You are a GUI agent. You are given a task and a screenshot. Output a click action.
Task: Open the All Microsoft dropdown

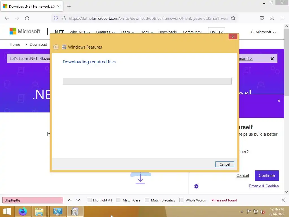263,32
